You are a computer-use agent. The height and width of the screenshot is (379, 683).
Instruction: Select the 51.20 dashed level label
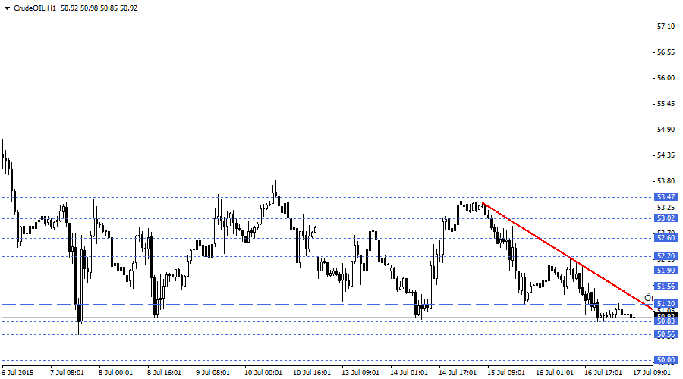665,304
